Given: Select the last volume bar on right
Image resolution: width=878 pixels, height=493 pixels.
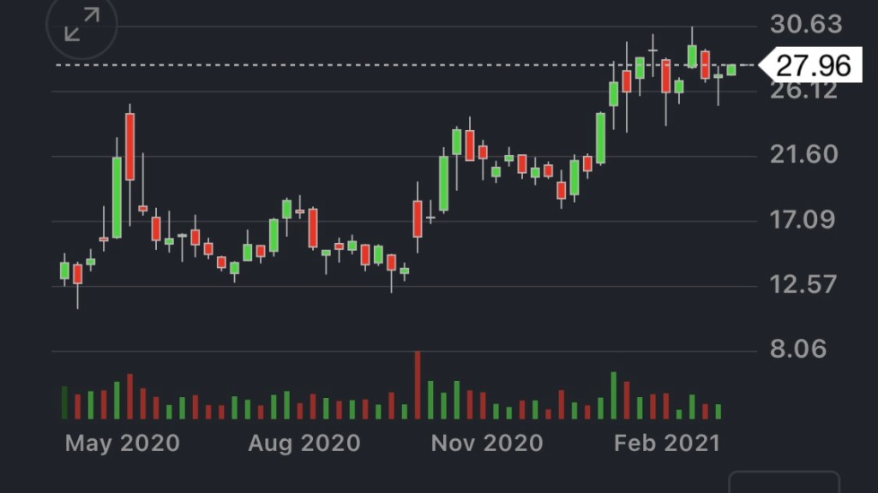Looking at the screenshot, I should 718,411.
